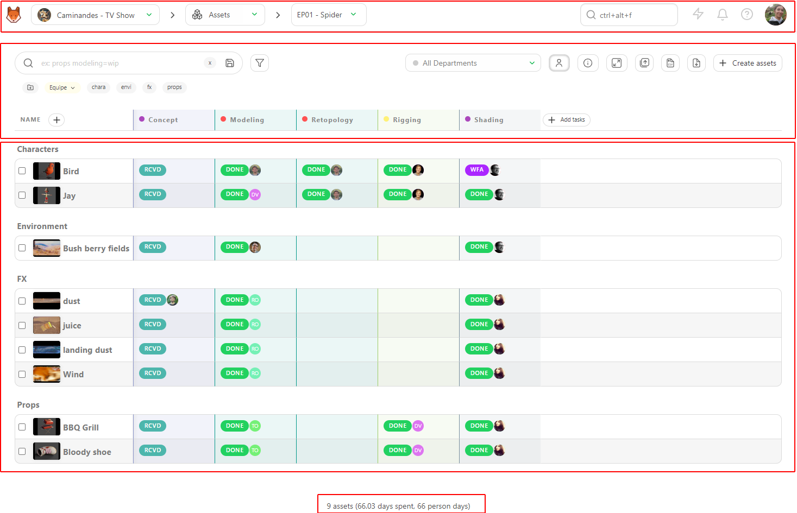Check the juice asset checkbox

(x=22, y=325)
